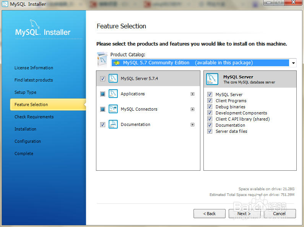304x227 pixels.
Task: Click the Documentation product icon
Action: [x=113, y=124]
